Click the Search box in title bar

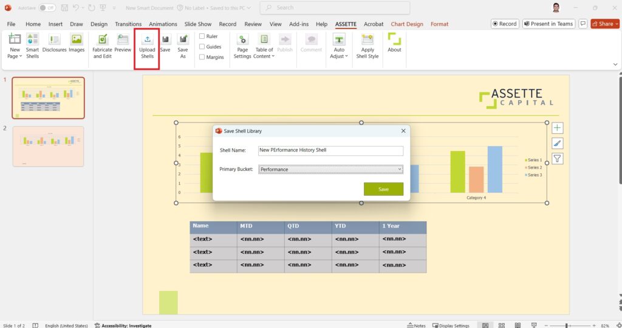coord(335,7)
